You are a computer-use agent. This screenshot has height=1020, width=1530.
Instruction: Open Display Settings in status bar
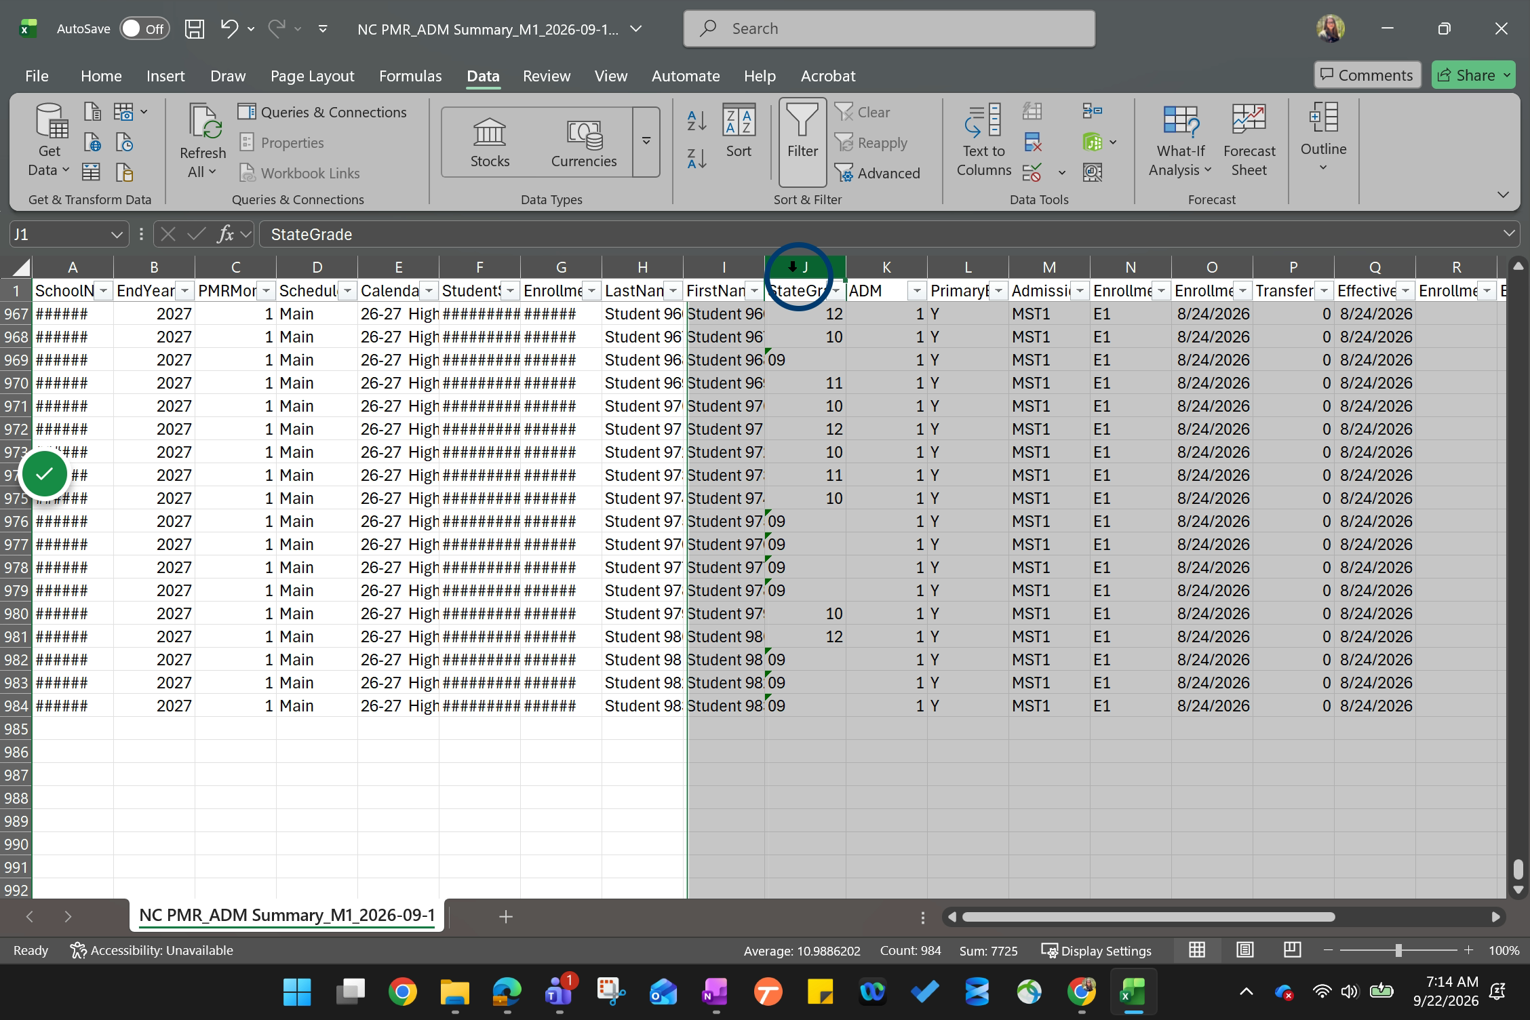tap(1096, 951)
